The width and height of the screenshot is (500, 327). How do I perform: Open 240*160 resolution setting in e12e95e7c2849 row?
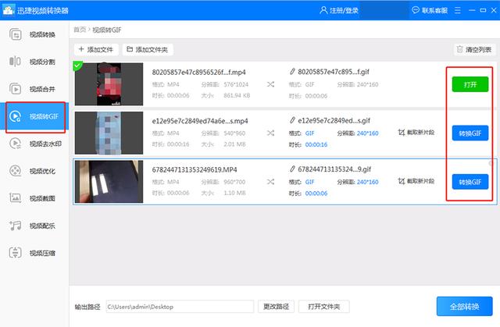click(367, 133)
